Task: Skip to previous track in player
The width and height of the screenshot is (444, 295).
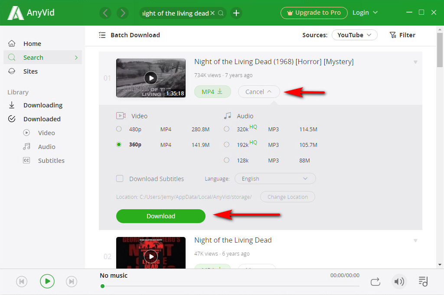Action: click(22, 282)
